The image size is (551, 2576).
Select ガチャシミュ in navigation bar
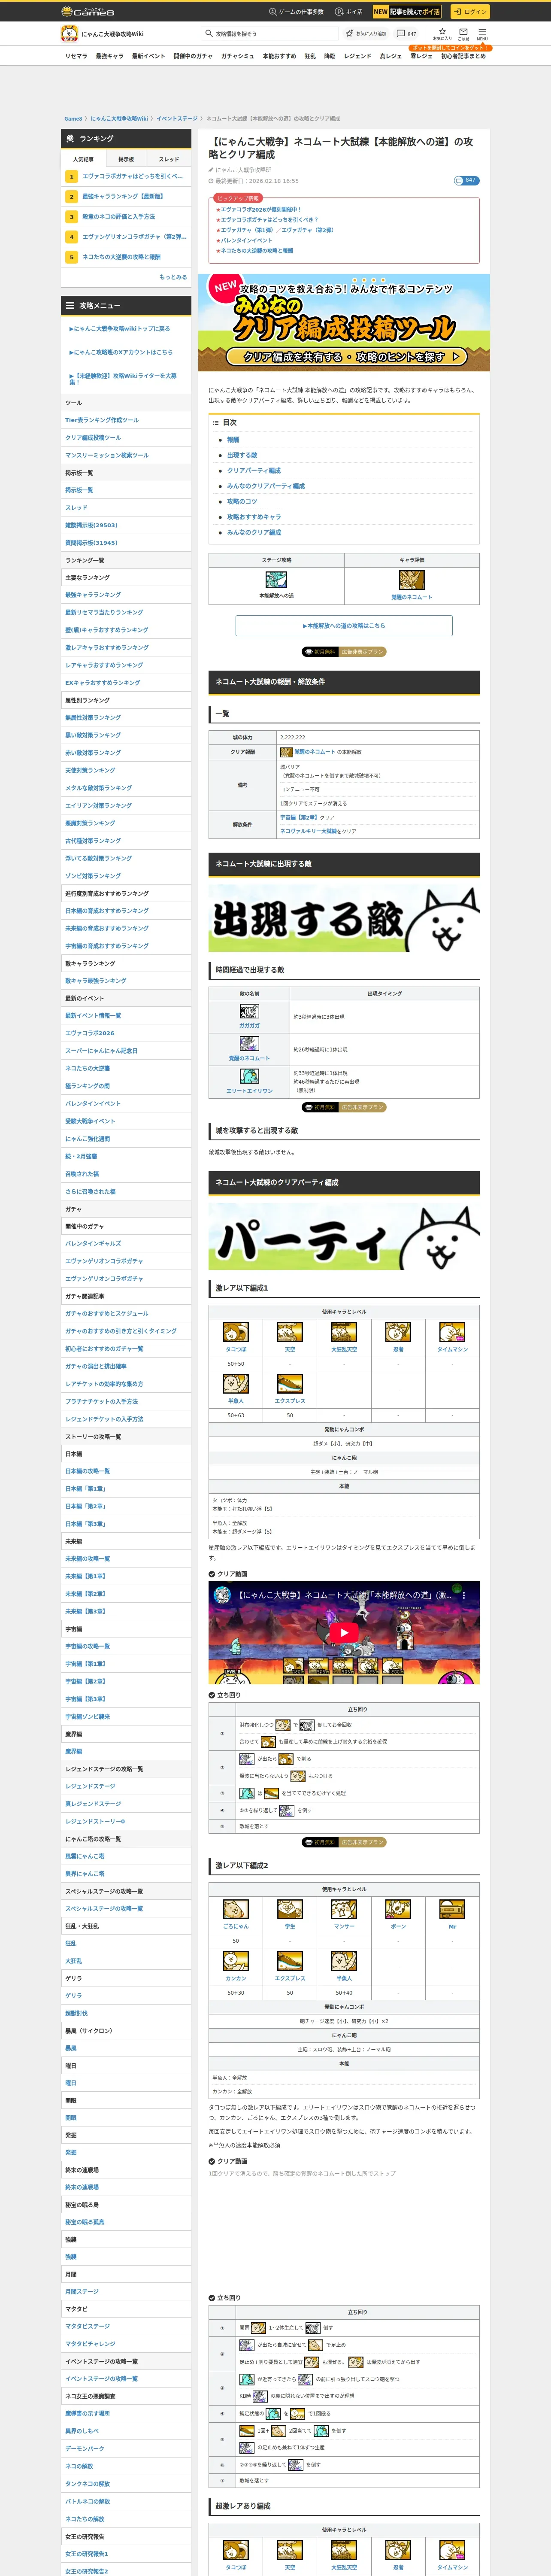[238, 56]
